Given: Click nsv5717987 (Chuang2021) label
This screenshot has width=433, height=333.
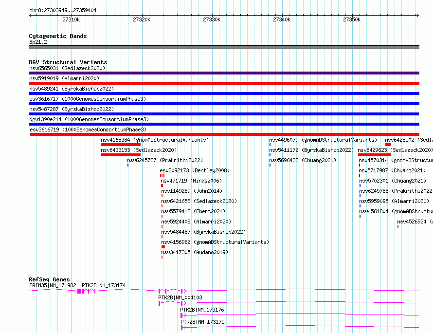Looking at the screenshot, I should coord(393,170).
